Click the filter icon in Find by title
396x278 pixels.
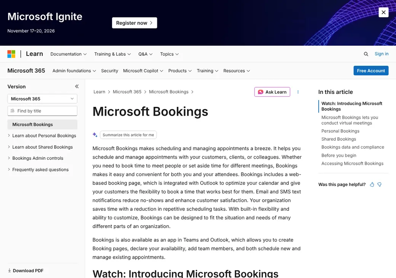click(12, 111)
